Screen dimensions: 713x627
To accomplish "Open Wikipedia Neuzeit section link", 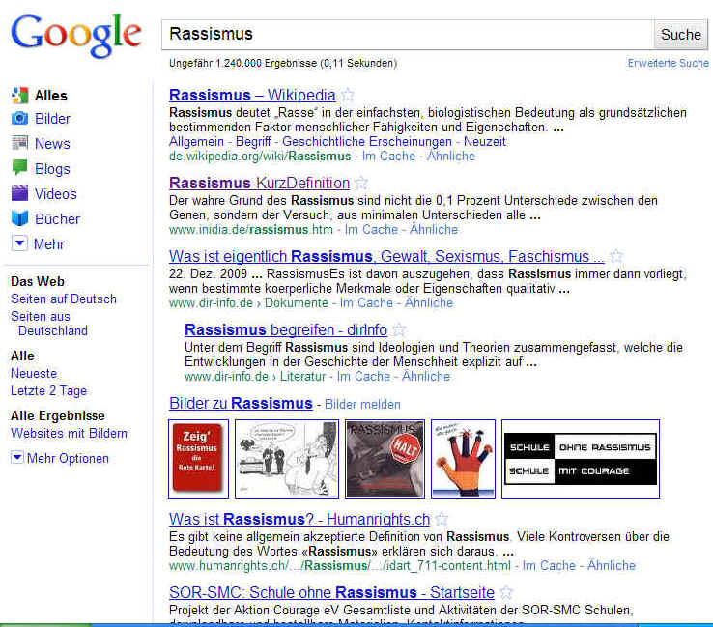I will (x=485, y=142).
